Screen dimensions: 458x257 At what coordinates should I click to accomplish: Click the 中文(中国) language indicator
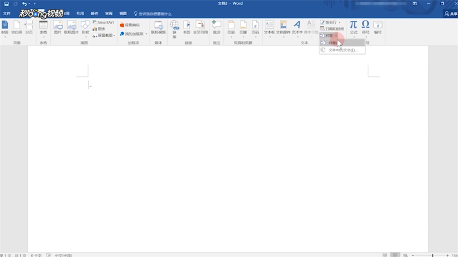click(63, 255)
